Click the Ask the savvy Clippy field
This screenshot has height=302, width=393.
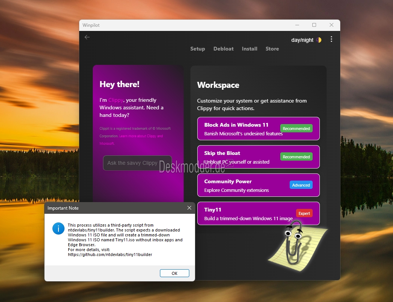tap(137, 163)
